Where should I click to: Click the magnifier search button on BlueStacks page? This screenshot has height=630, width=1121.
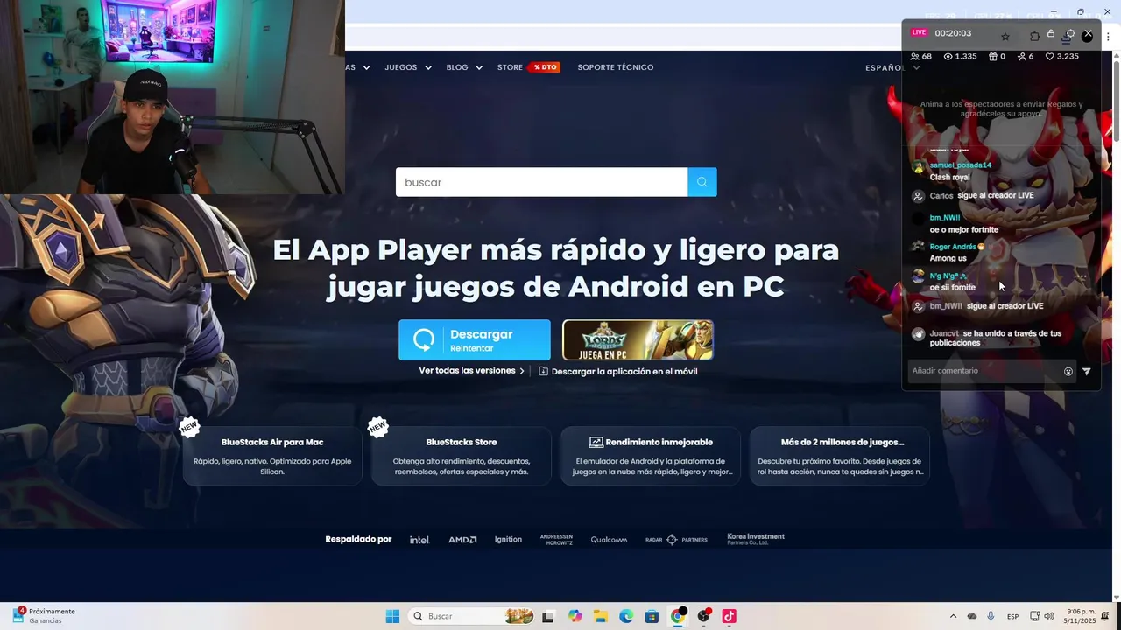click(x=702, y=182)
